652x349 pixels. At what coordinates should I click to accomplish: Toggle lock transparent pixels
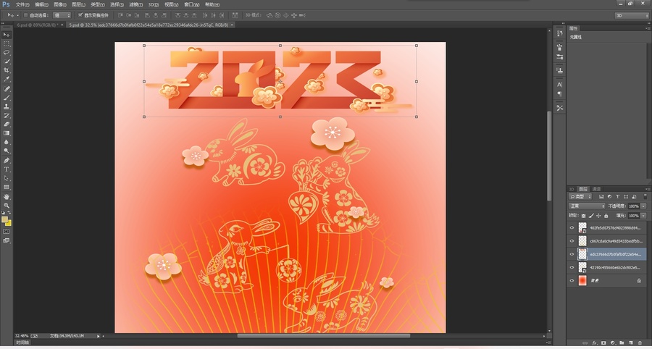[x=583, y=216]
